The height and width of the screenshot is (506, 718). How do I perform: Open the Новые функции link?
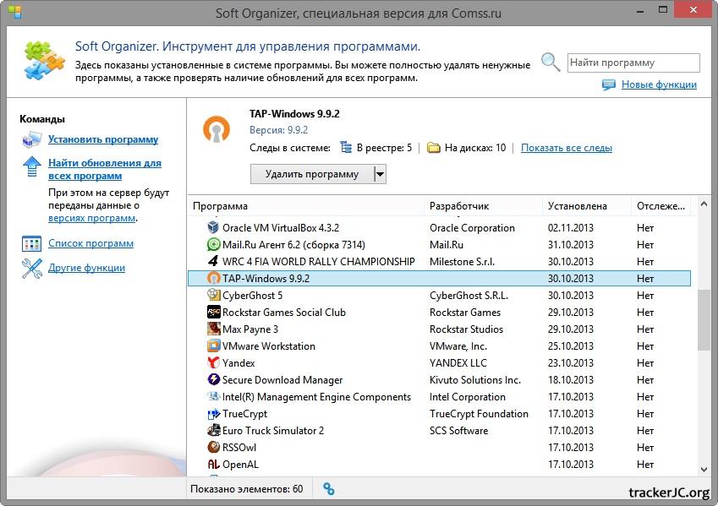pos(659,84)
